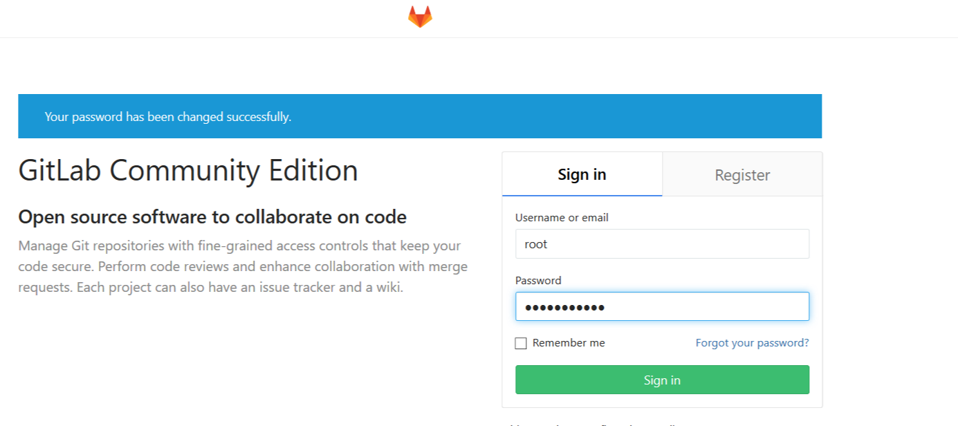Place cursor on the masked password dots
958x426 pixels.
(564, 307)
